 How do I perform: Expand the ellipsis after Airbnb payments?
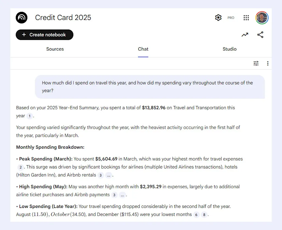122,195
